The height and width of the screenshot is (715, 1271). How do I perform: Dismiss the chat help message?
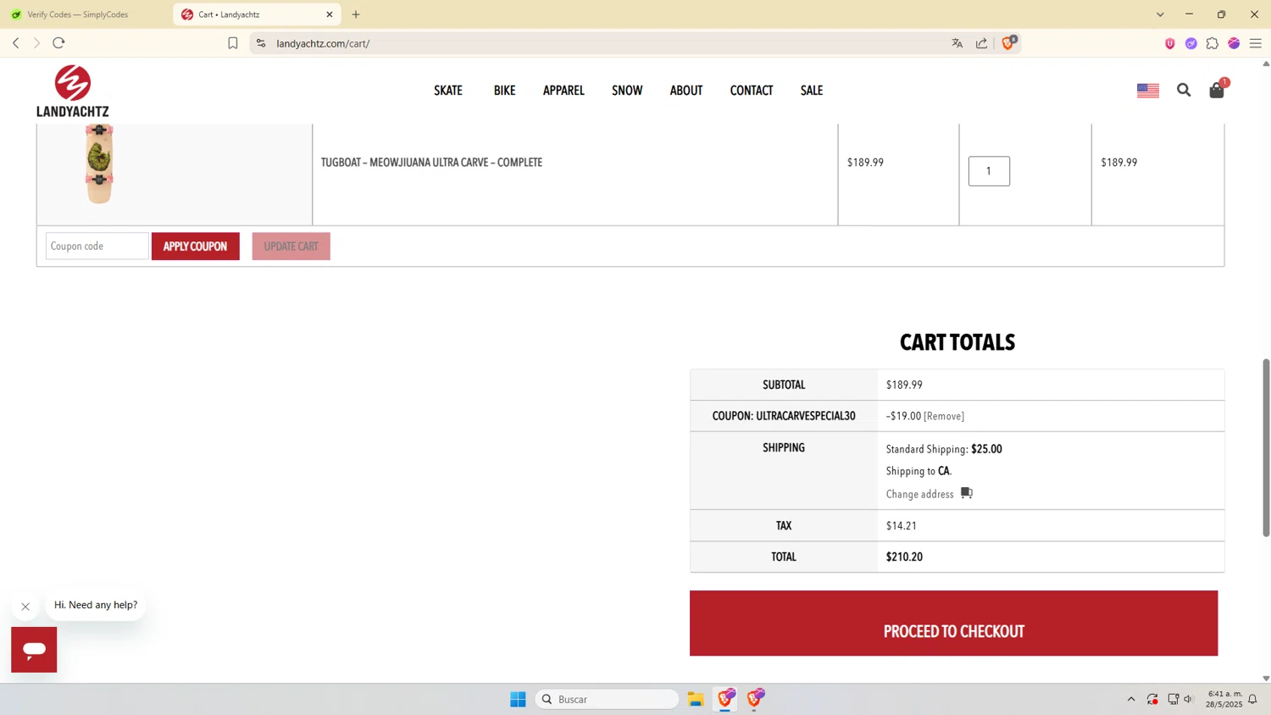pos(25,607)
